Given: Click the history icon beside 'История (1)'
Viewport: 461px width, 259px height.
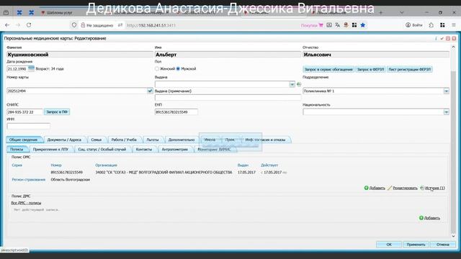Looking at the screenshot, I should coord(422,188).
